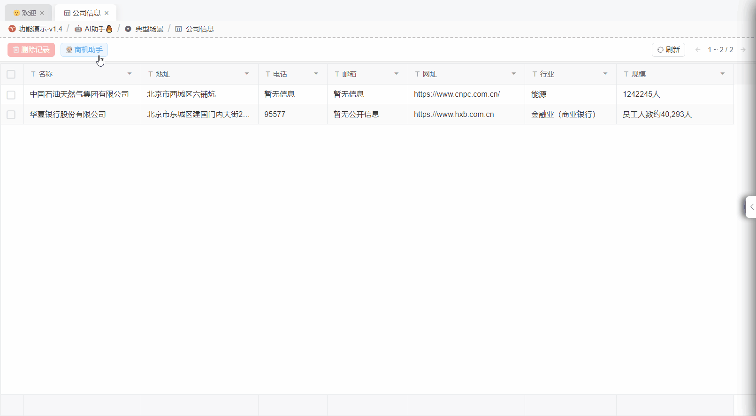Select the 公司信息 tab
This screenshot has width=756, height=416.
pos(86,13)
